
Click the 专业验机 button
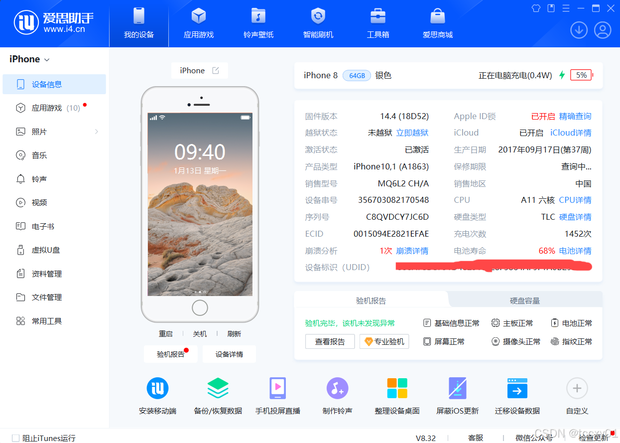(x=384, y=342)
